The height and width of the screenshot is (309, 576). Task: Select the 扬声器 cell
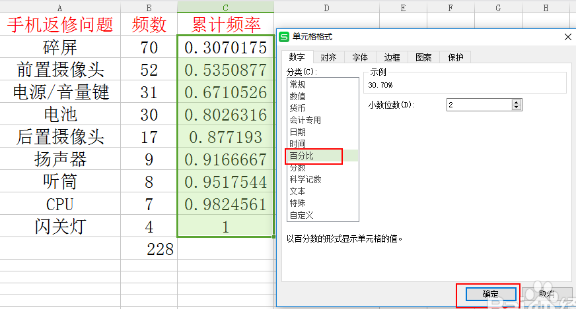tap(60, 159)
